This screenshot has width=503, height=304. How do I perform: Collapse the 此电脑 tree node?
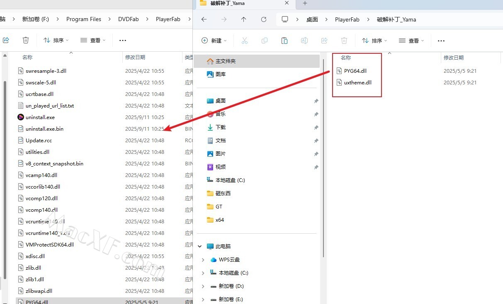click(200, 247)
